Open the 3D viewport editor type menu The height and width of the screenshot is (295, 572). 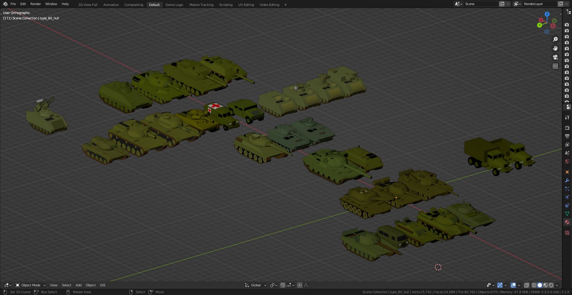[x=8, y=285]
